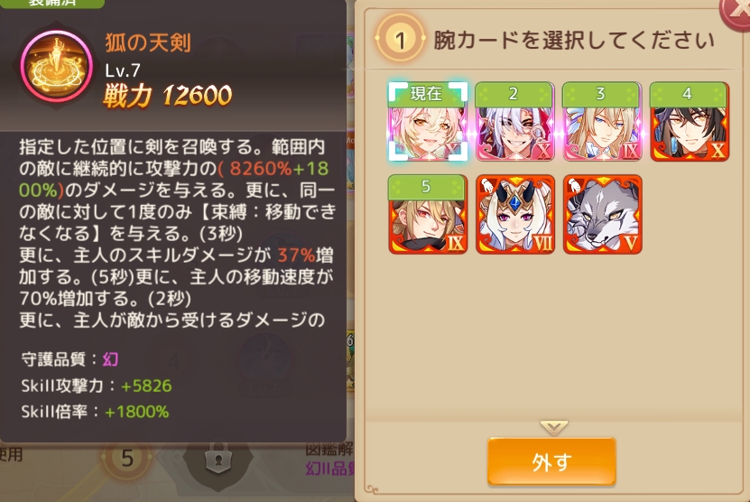Select card slot 4 dark-haired character

point(690,122)
